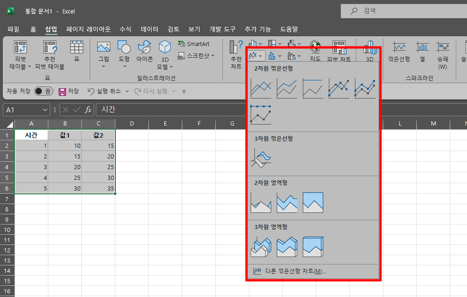The width and height of the screenshot is (467, 297).
Task: Open 추천 차트 dialog
Action: point(236,55)
